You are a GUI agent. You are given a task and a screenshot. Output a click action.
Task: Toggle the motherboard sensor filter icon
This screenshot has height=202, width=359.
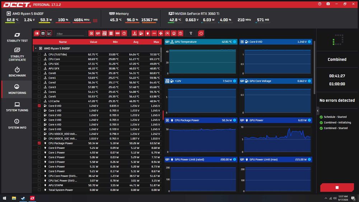[104, 33]
